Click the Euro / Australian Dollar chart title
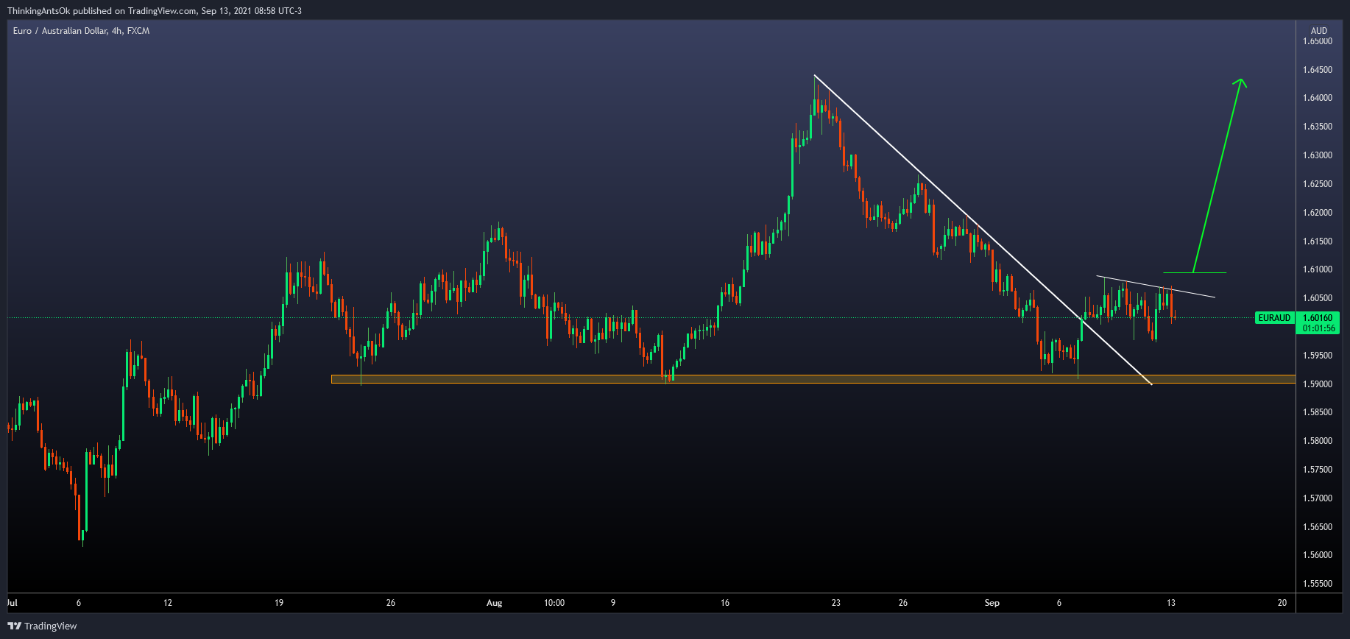This screenshot has height=639, width=1350. click(81, 31)
